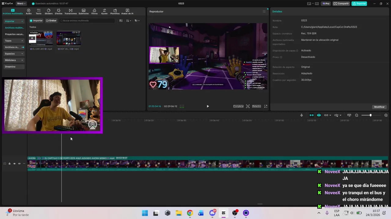Open the Subtítulos panel
Image resolution: width=391 pixels, height=219 pixels.
click(83, 12)
